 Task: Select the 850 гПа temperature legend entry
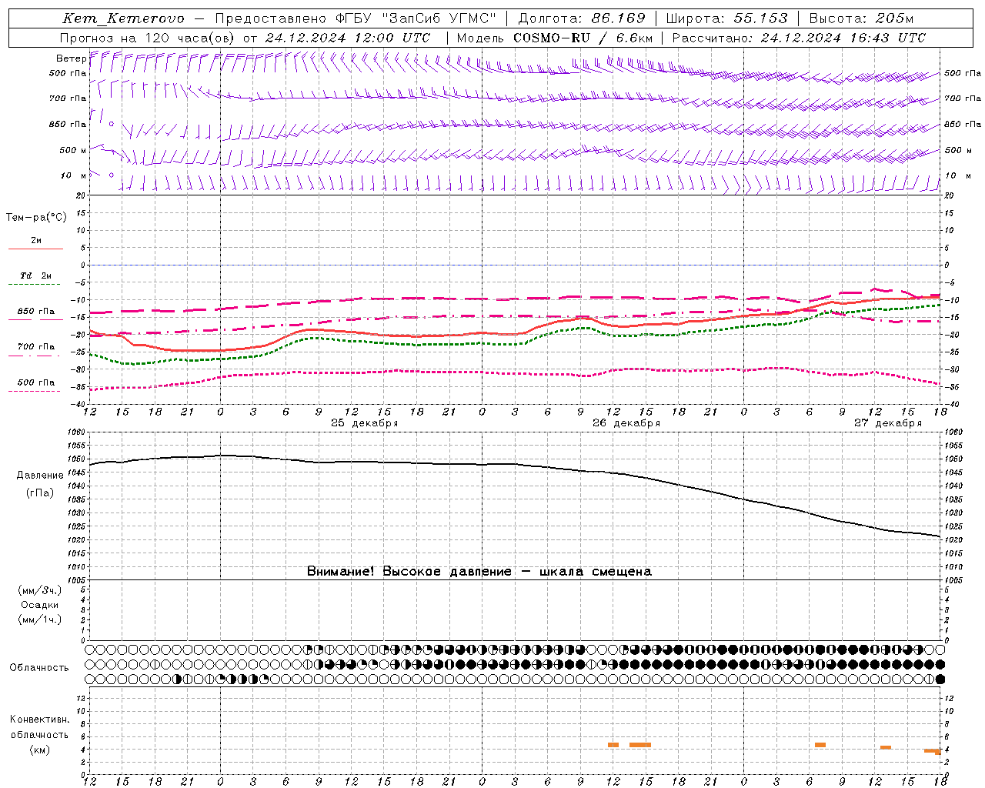[x=36, y=312]
